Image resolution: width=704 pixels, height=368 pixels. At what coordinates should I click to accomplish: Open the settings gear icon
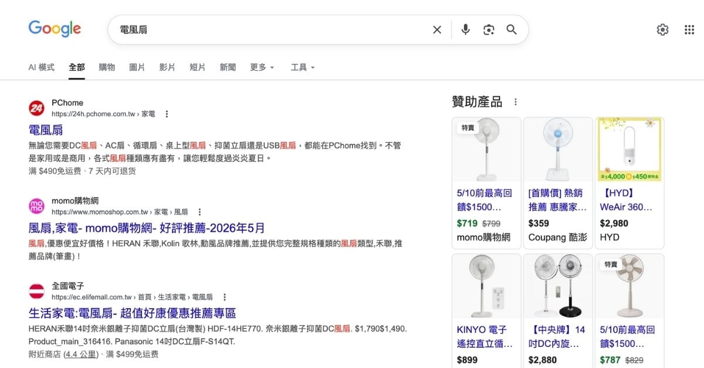pyautogui.click(x=662, y=29)
